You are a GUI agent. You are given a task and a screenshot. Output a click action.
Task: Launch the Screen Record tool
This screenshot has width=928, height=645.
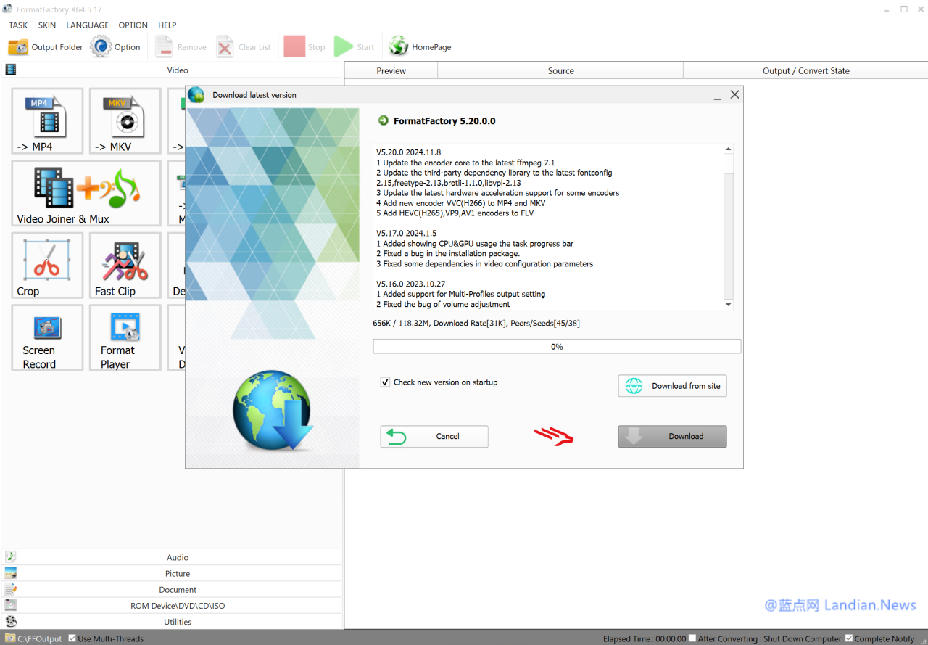click(x=47, y=338)
